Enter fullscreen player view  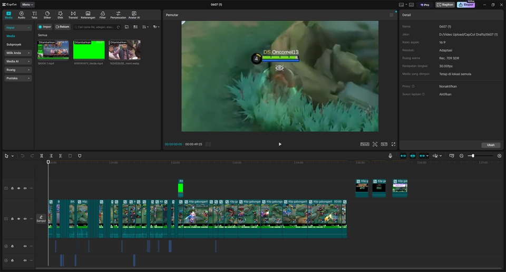[393, 144]
